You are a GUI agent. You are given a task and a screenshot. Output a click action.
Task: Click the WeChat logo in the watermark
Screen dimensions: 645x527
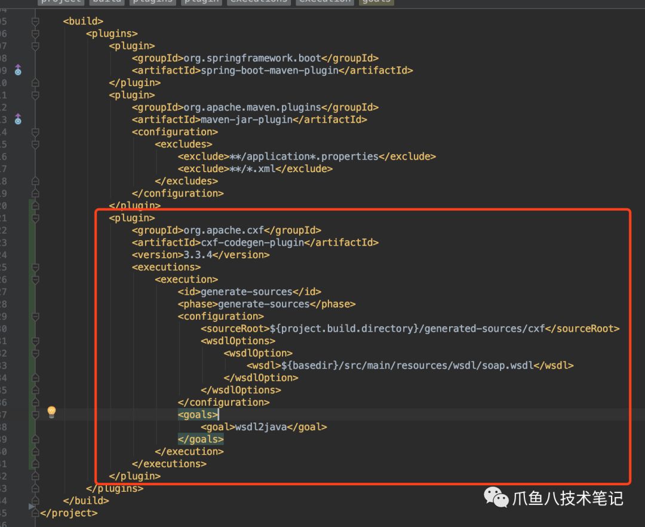click(496, 497)
